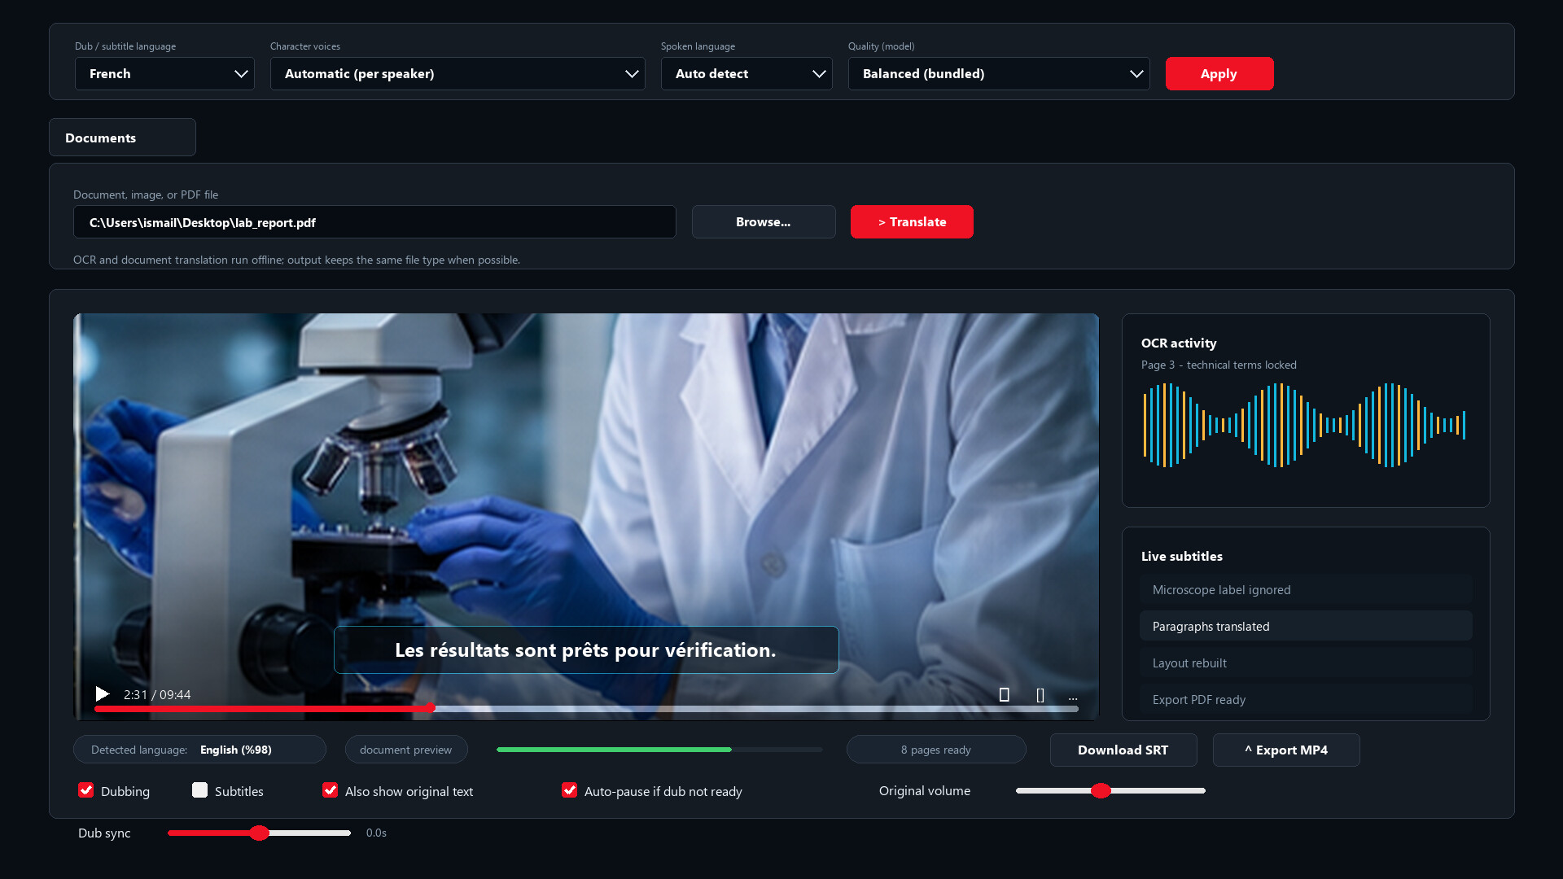This screenshot has width=1563, height=879.
Task: Expand the Quality (model) dropdown
Action: 999,74
